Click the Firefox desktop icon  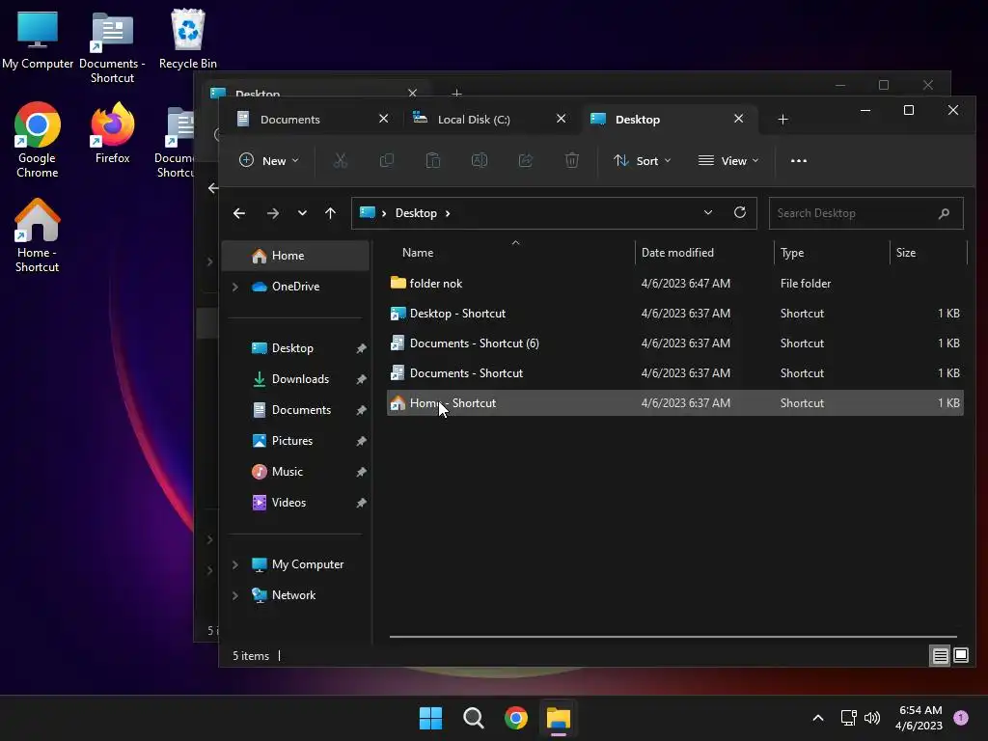(x=113, y=133)
